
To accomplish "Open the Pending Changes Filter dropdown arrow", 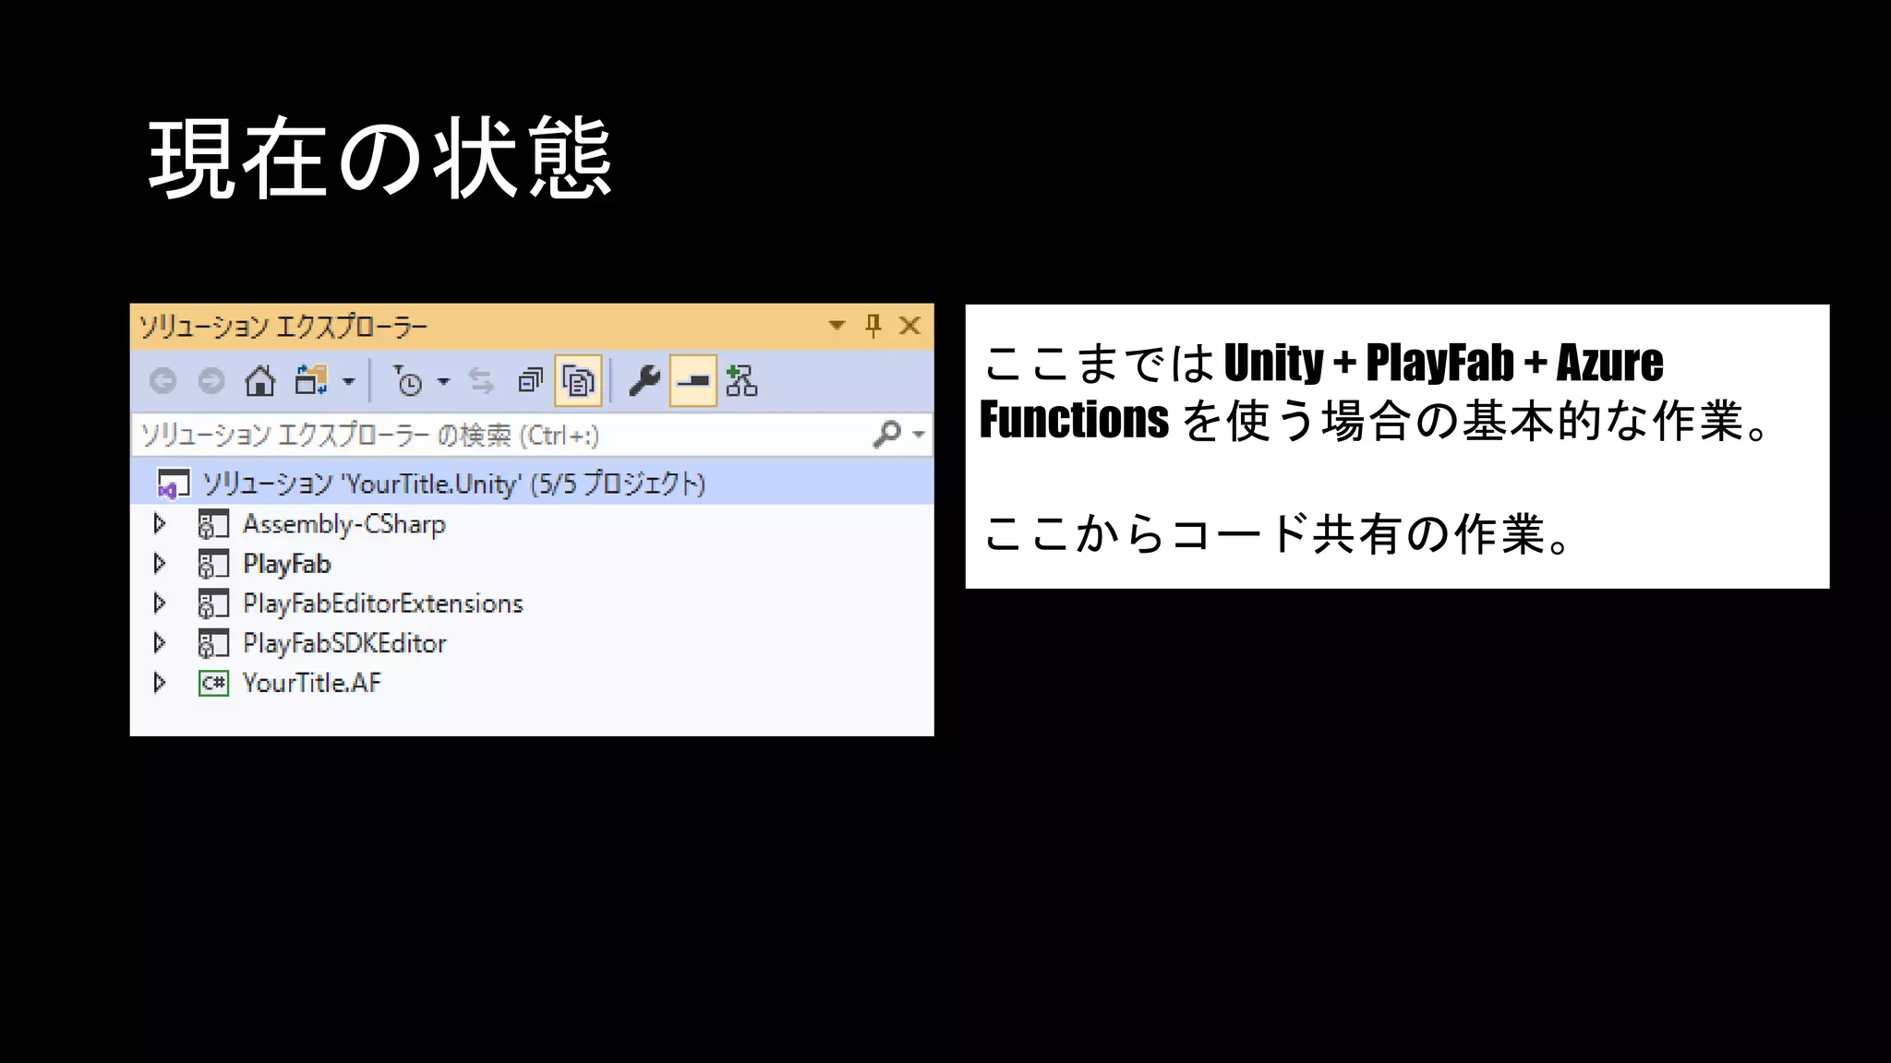I will [x=444, y=381].
